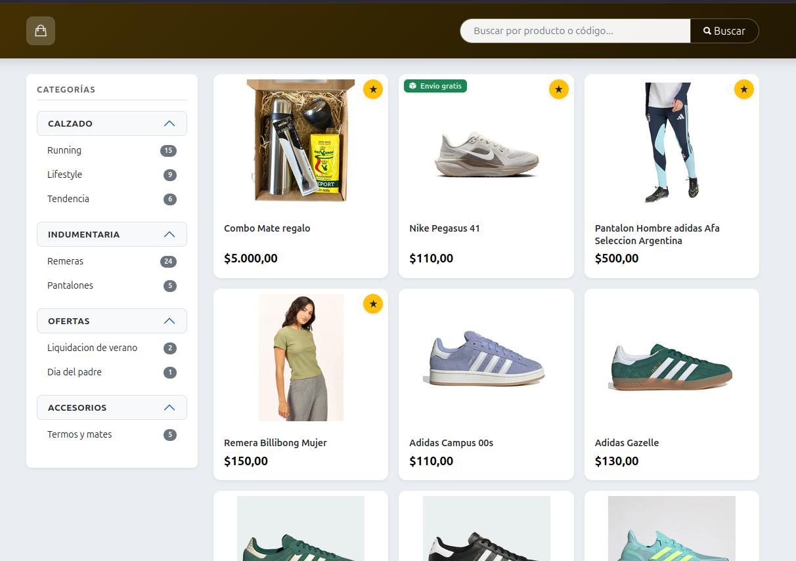Click the star badge on Remera Billibong Mujer

(x=373, y=304)
